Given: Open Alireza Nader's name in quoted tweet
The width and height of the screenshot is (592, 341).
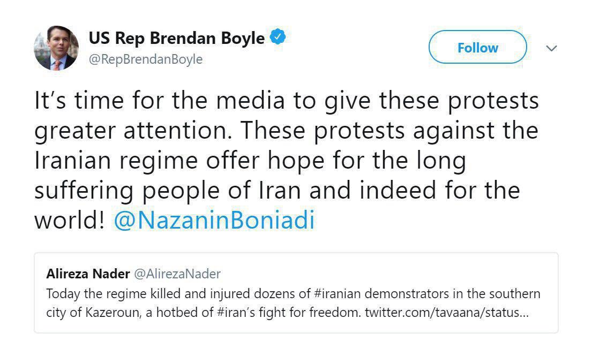Looking at the screenshot, I should [88, 274].
